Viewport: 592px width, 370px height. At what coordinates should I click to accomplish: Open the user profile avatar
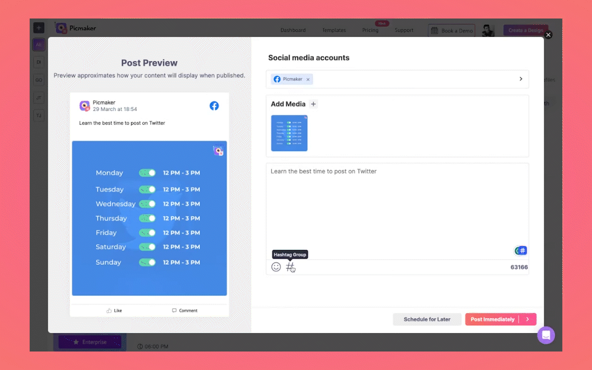coord(488,31)
